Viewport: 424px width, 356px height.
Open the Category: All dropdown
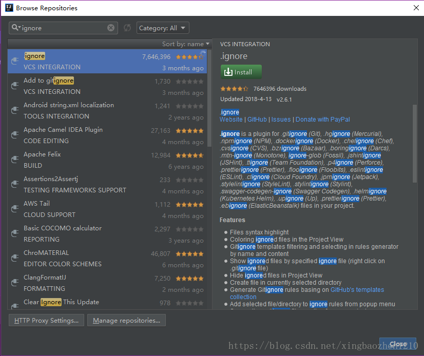[x=163, y=28]
